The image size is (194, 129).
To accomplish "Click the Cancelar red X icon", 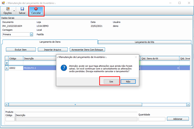I will (36, 9).
